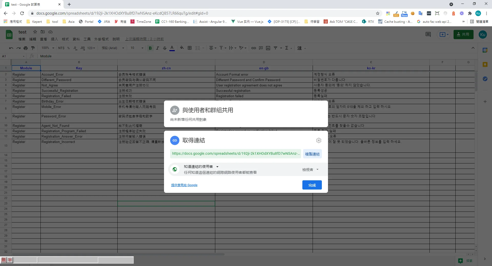492x266 pixels.
Task: Toggle italic formatting
Action: [157, 48]
